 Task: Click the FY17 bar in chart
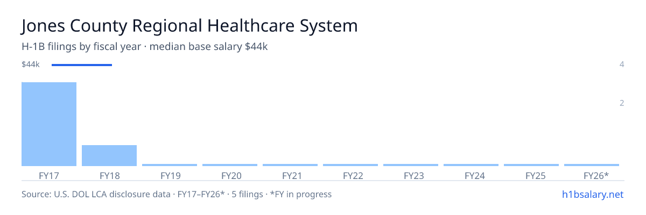pos(49,124)
